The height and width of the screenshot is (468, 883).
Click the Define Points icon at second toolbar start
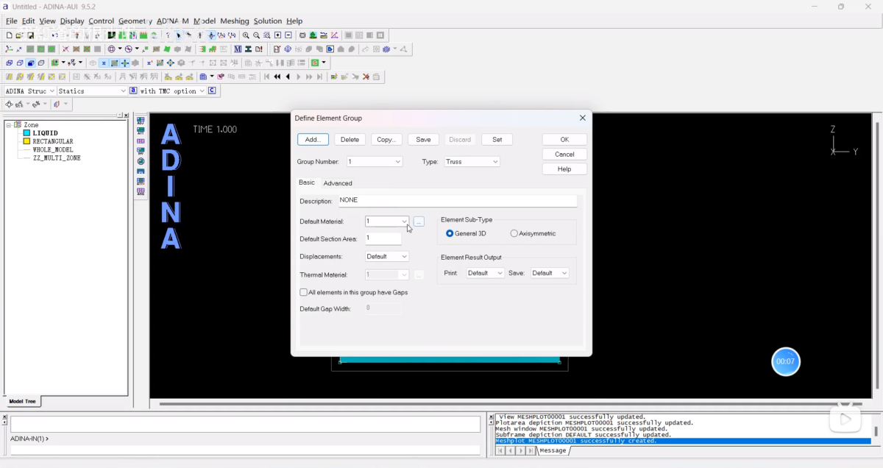pos(9,49)
